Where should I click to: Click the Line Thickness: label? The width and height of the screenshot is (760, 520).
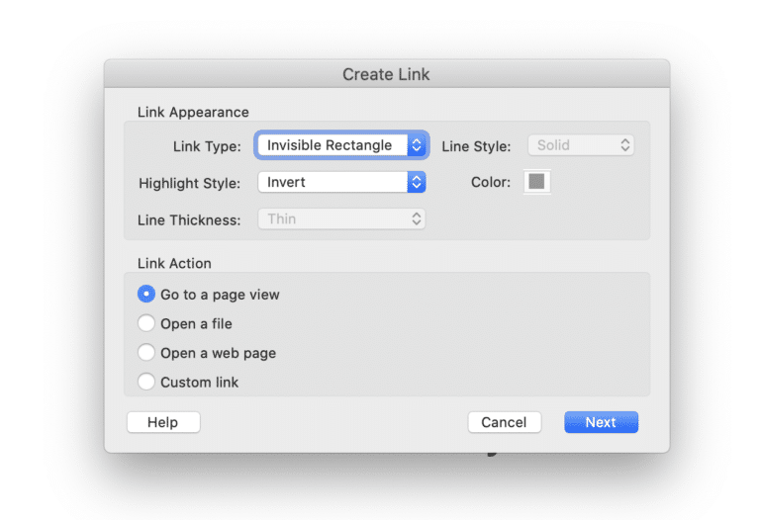(x=189, y=220)
